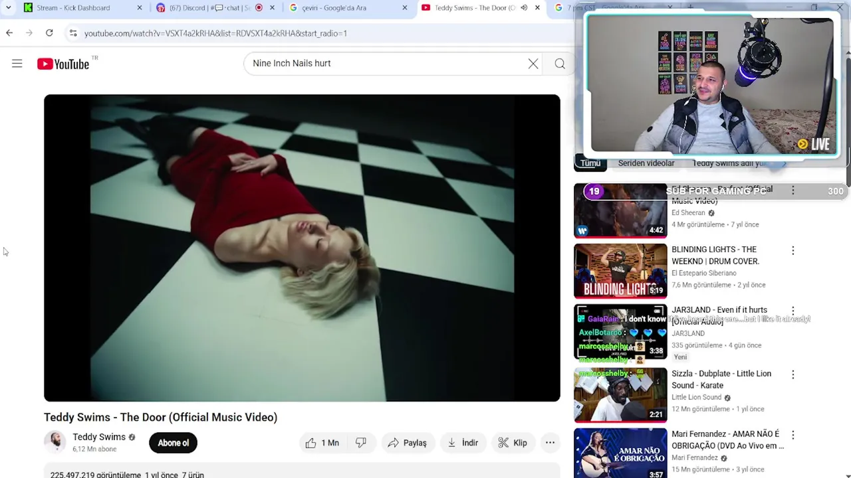Open options menu for Mari Fernandez video
Screen dimensions: 851x478
click(792, 435)
